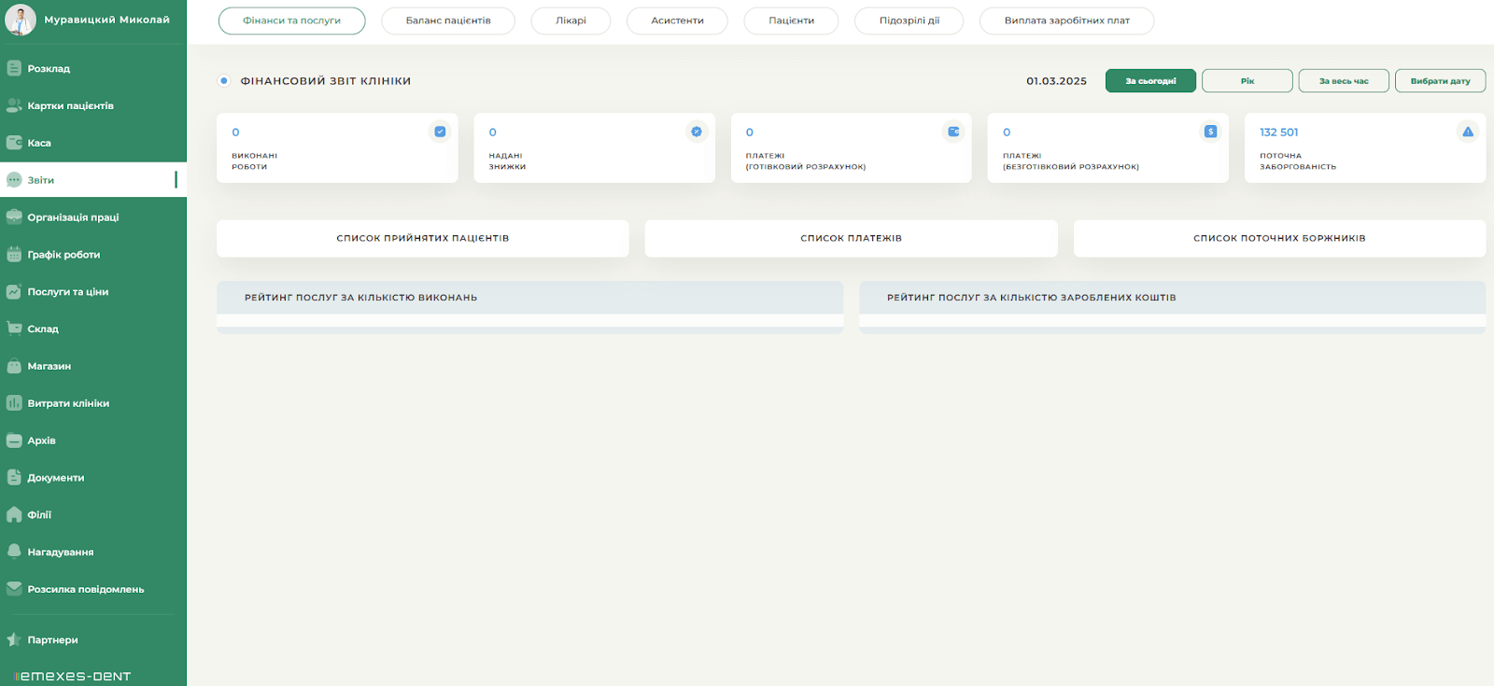The height and width of the screenshot is (686, 1494).
Task: Click the Магазин shop bag icon
Action: pyautogui.click(x=14, y=366)
